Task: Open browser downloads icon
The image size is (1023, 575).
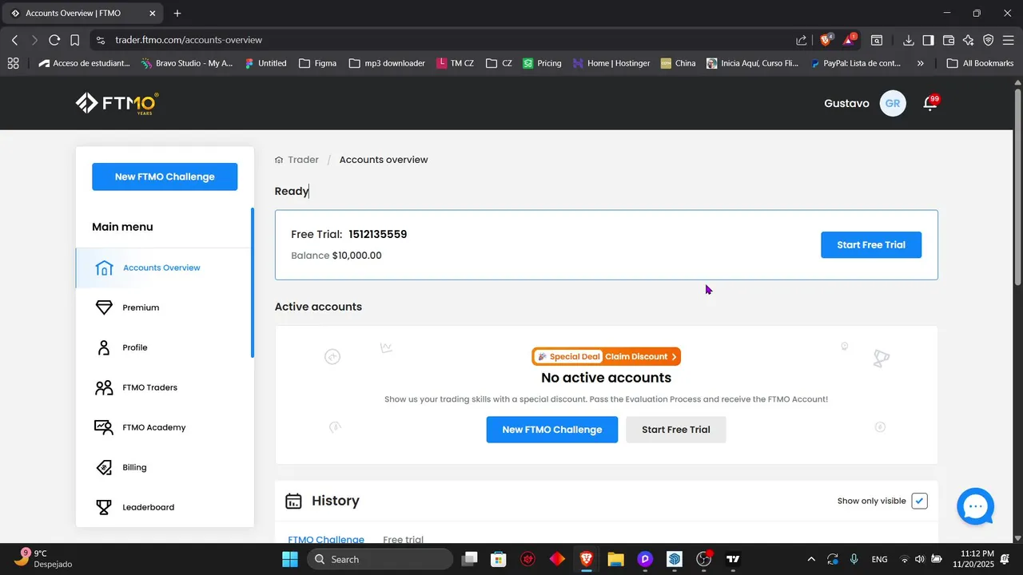Action: pos(909,40)
